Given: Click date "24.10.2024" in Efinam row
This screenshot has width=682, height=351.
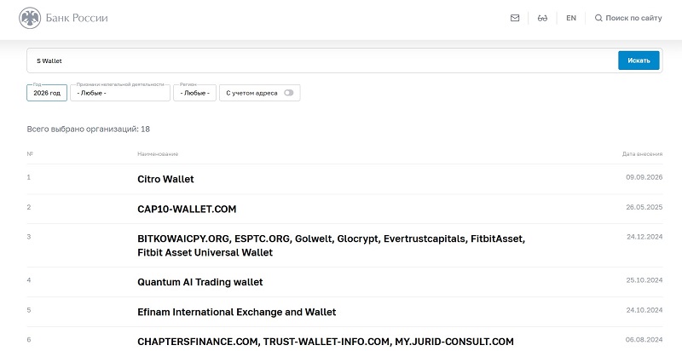Looking at the screenshot, I should [x=644, y=310].
